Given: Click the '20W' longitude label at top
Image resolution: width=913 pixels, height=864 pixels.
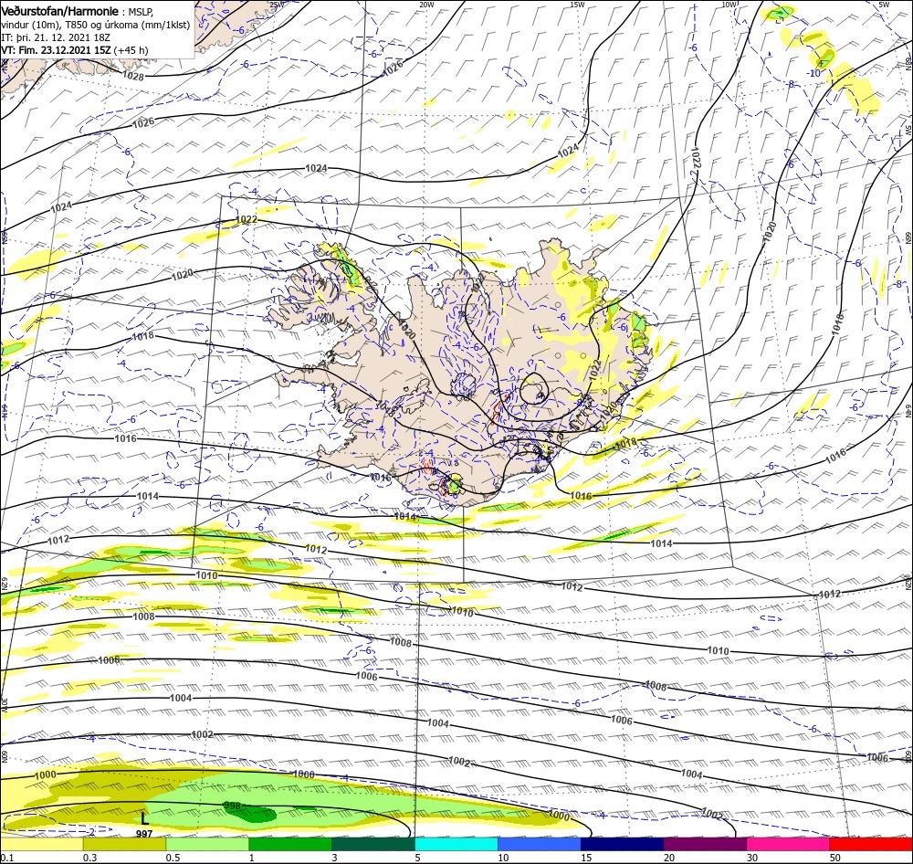Looking at the screenshot, I should coord(426,5).
